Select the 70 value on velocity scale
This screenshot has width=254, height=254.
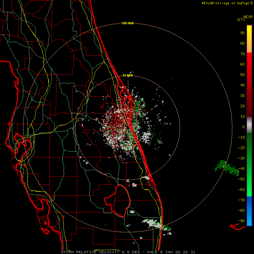242,54
